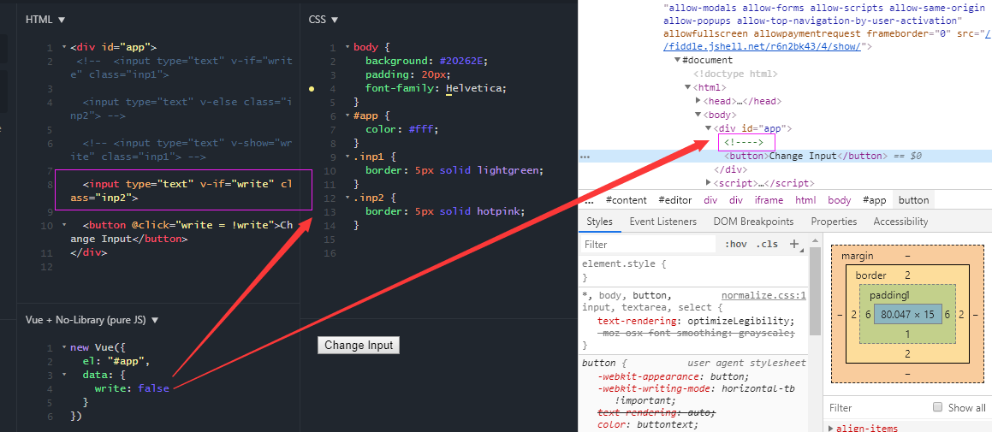Select html in the breadcrumb bar
This screenshot has height=432, width=992.
pyautogui.click(x=805, y=200)
